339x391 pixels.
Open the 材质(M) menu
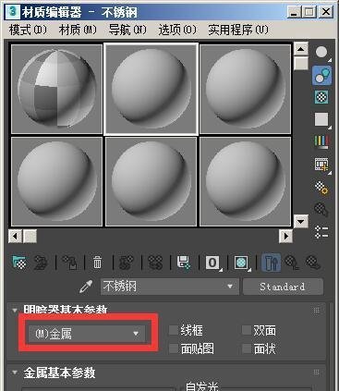coord(78,30)
